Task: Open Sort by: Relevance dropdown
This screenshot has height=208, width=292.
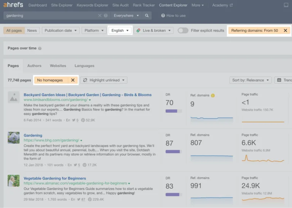Action: [251, 80]
